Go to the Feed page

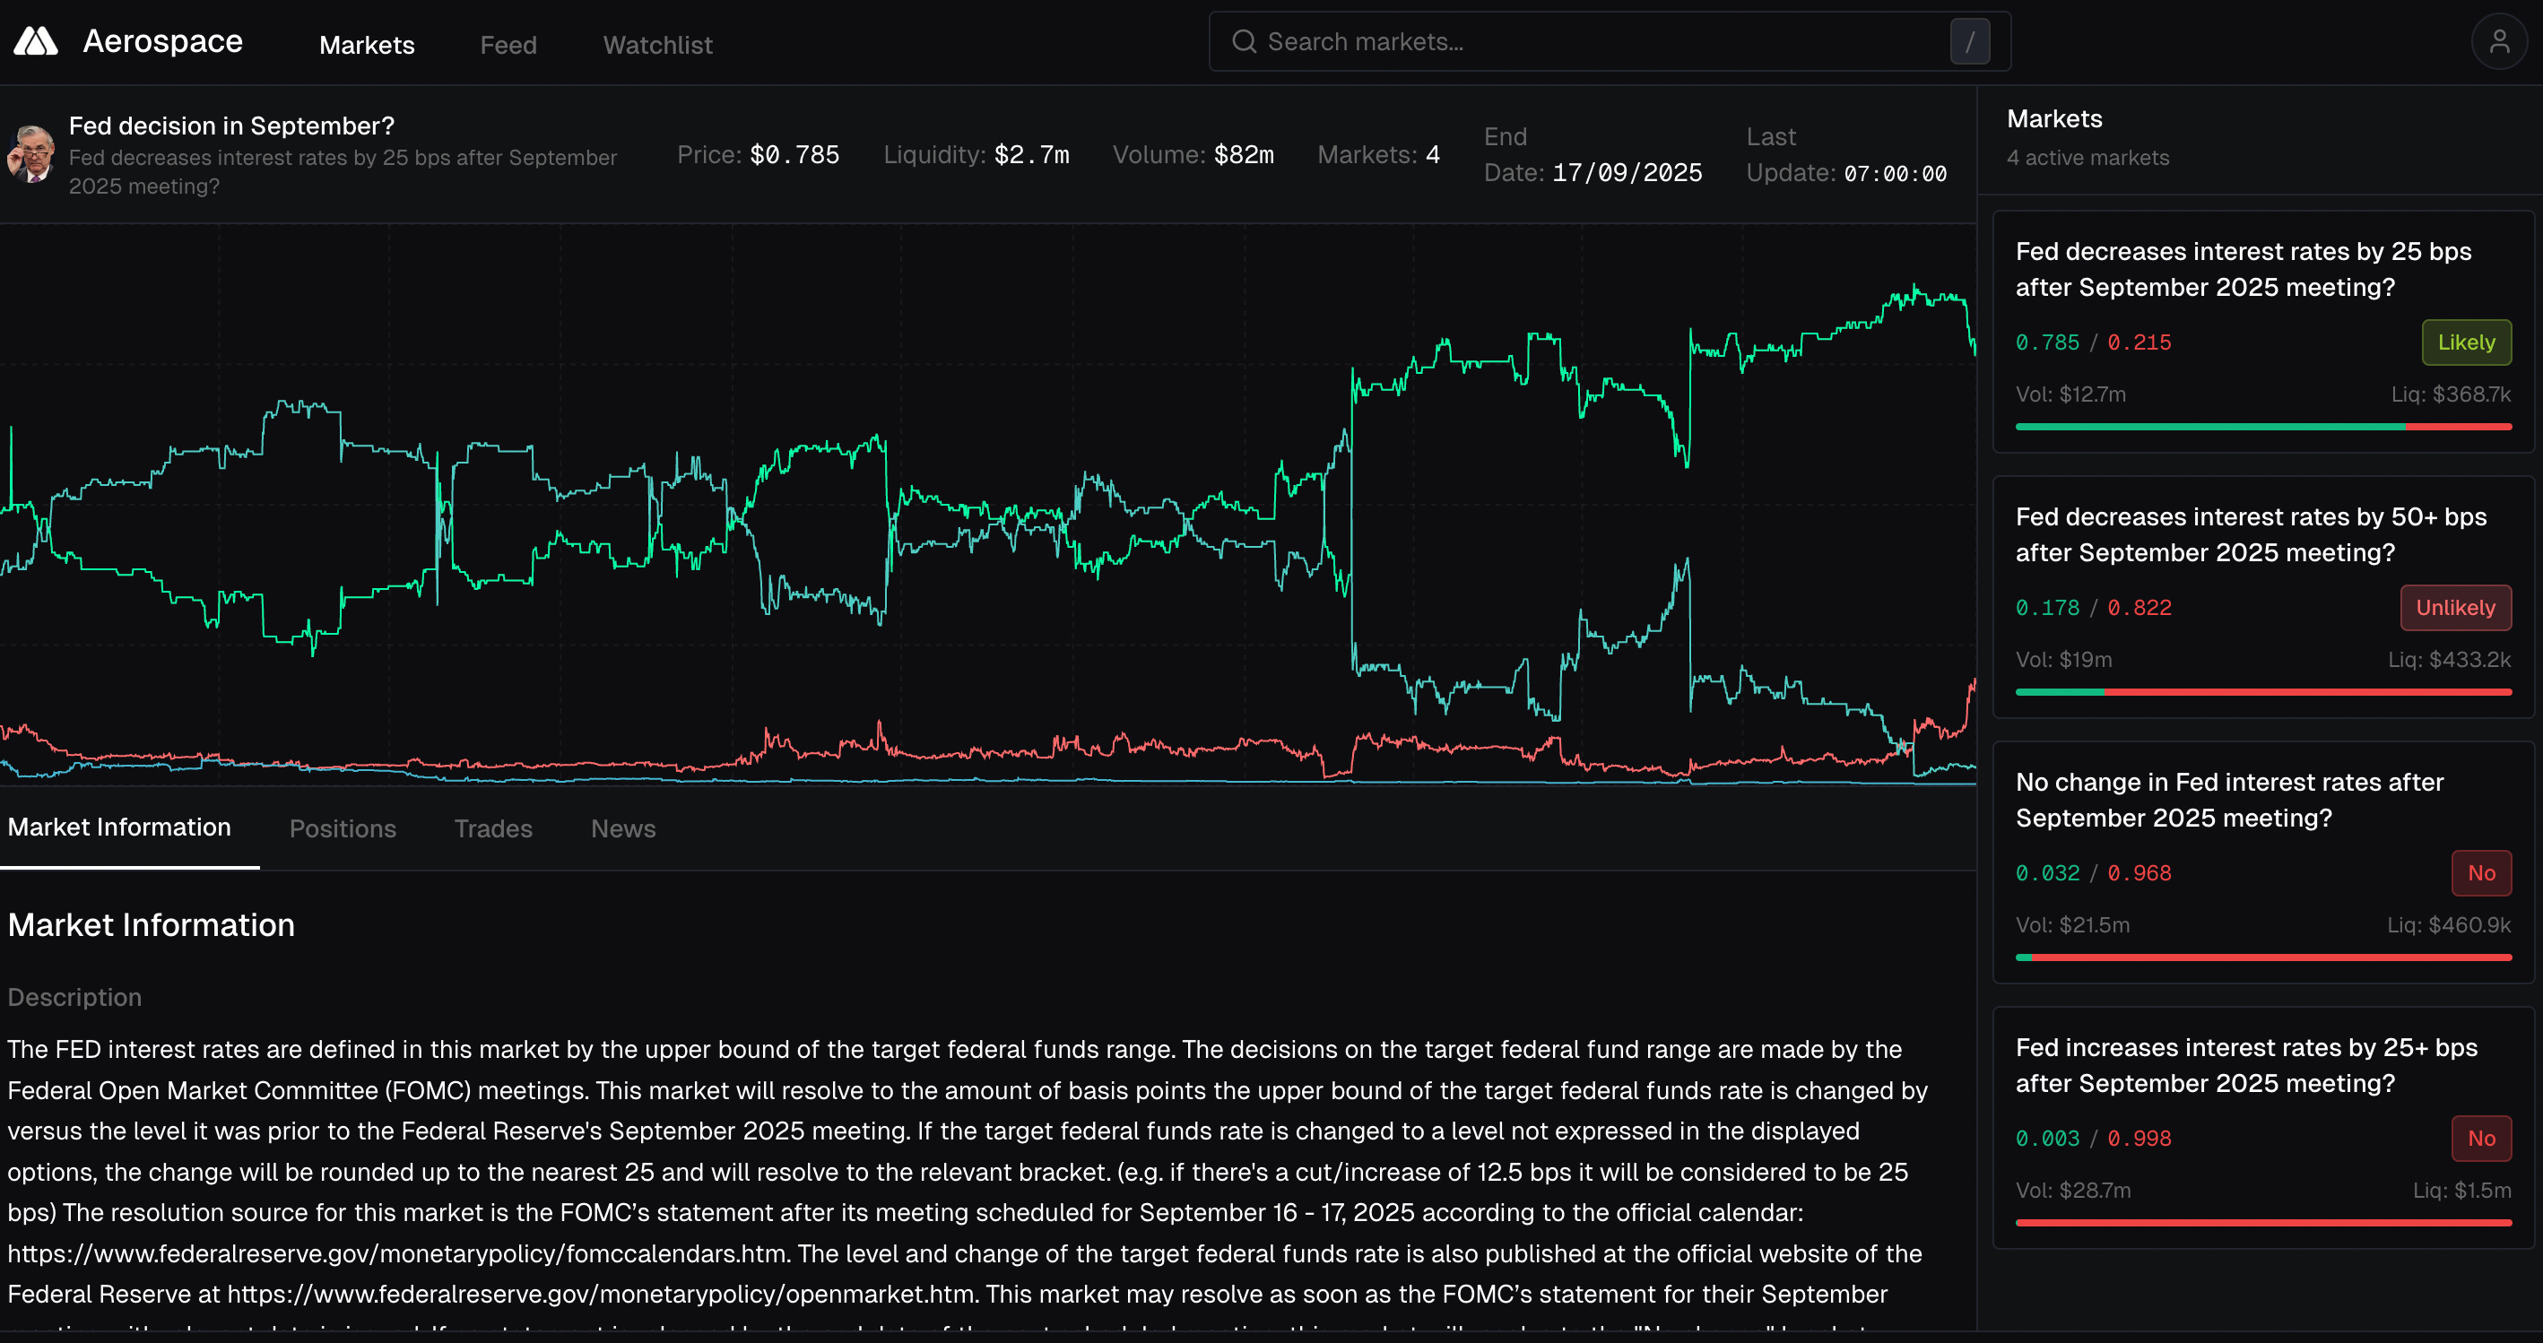[508, 46]
